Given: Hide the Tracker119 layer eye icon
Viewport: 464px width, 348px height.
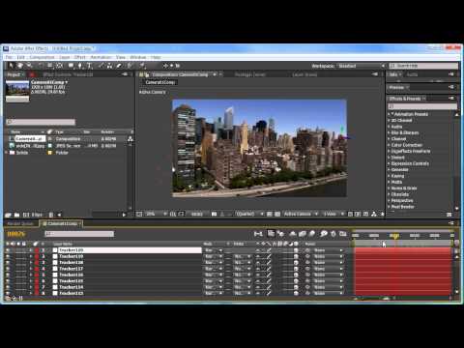Looking at the screenshot, I should pos(8,256).
